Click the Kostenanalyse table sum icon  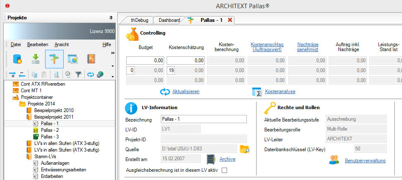[x=257, y=91]
